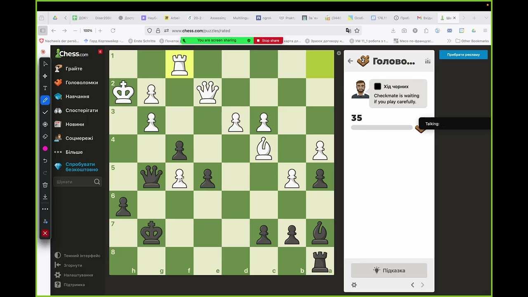Select the eraser annotation tool
Image resolution: width=528 pixels, height=297 pixels.
(x=45, y=136)
